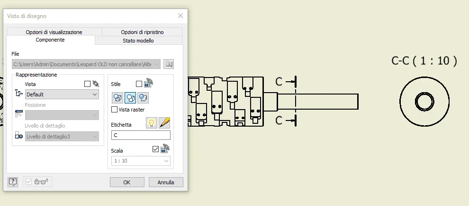This screenshot has height=206, width=469.
Task: Expand the Livello di dettaglio3 dropdown
Action: pos(62,137)
